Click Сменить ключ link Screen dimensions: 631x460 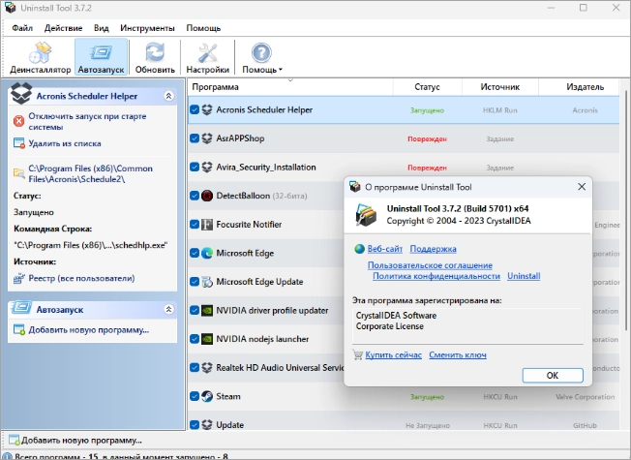458,354
